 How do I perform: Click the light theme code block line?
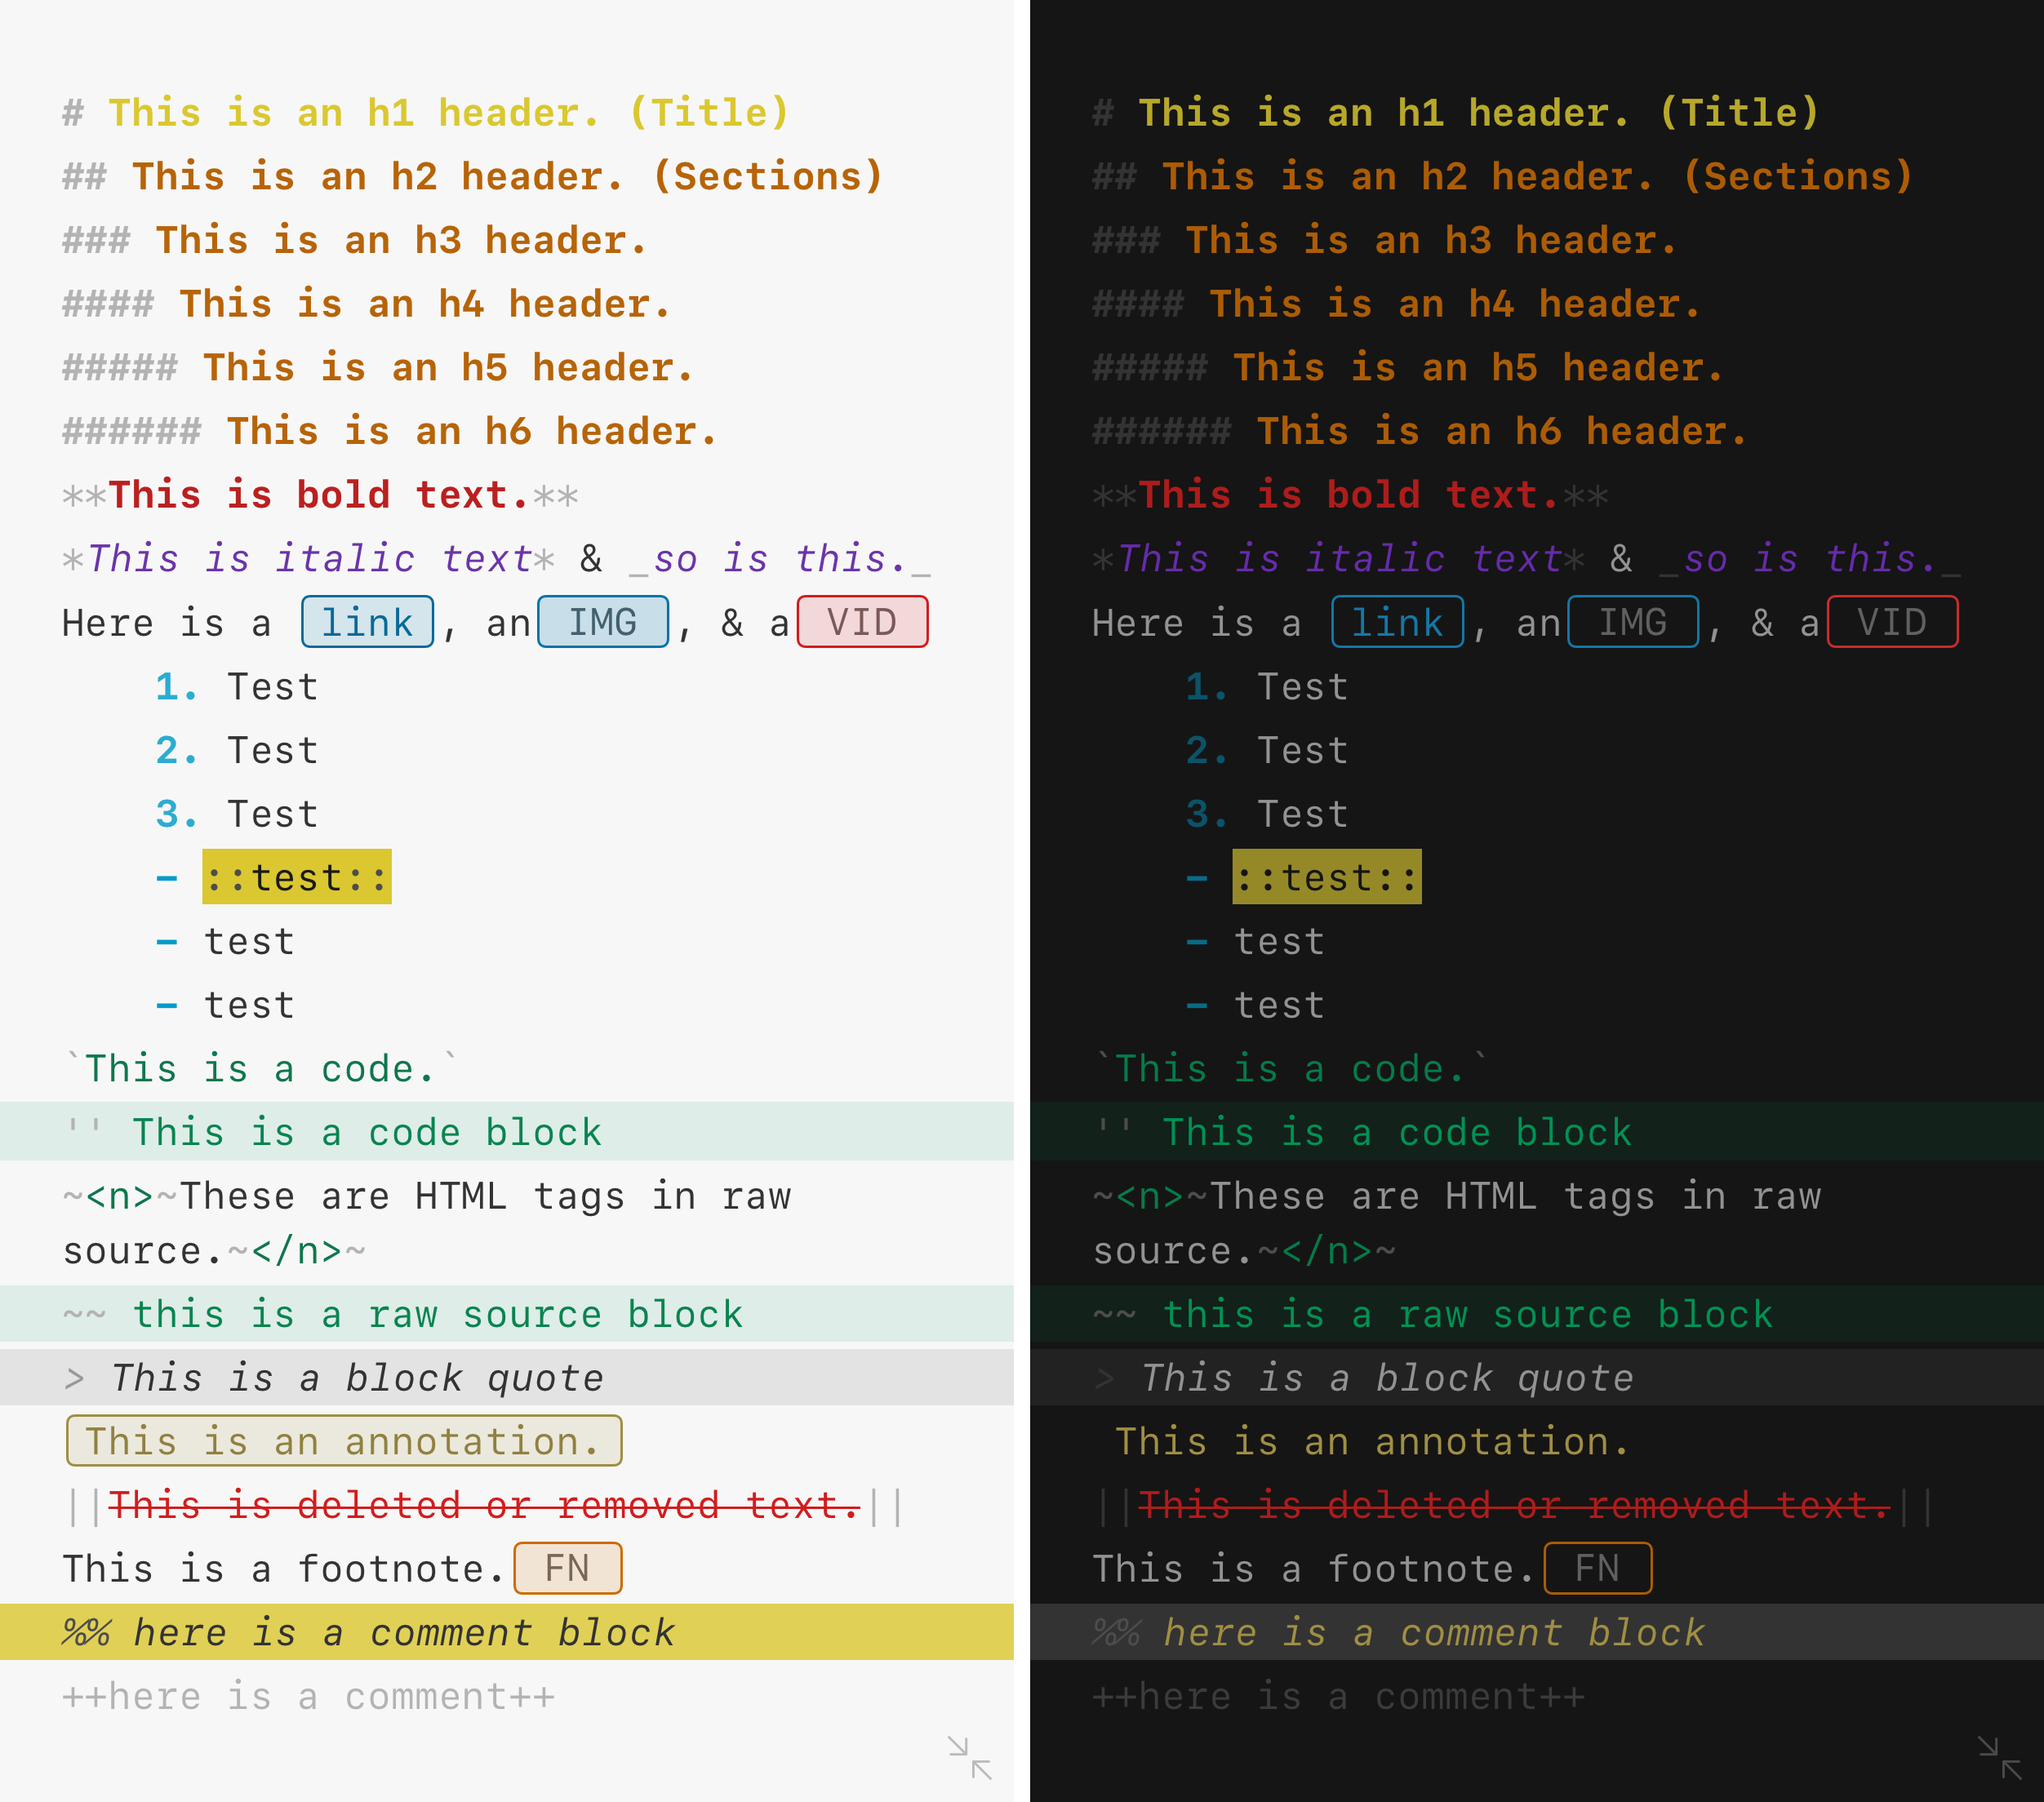(x=507, y=1131)
